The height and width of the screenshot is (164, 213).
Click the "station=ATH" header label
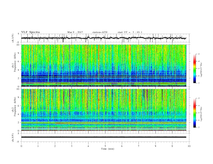100,32
